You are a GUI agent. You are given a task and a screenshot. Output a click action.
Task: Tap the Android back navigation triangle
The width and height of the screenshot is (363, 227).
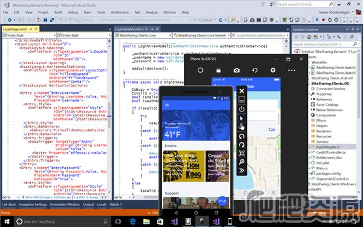pos(176,212)
